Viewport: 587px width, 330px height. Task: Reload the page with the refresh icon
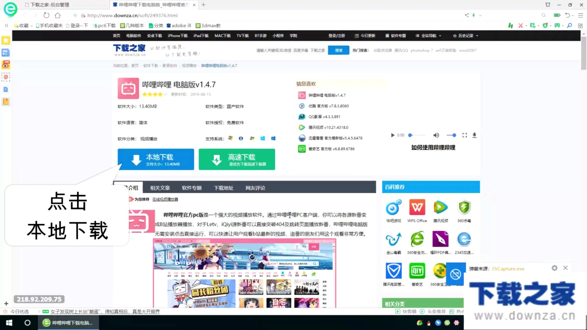46,15
